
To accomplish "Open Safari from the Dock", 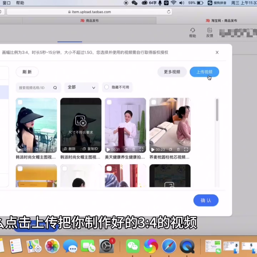I will (169, 246).
